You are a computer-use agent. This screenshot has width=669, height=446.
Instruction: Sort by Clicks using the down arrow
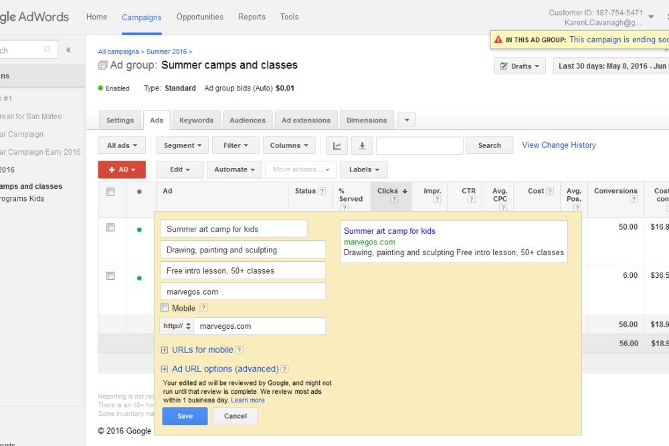coord(405,191)
